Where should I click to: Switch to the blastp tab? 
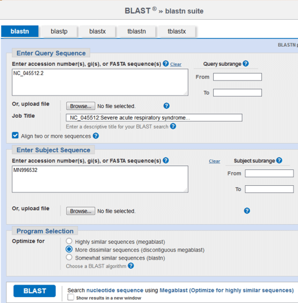point(59,31)
